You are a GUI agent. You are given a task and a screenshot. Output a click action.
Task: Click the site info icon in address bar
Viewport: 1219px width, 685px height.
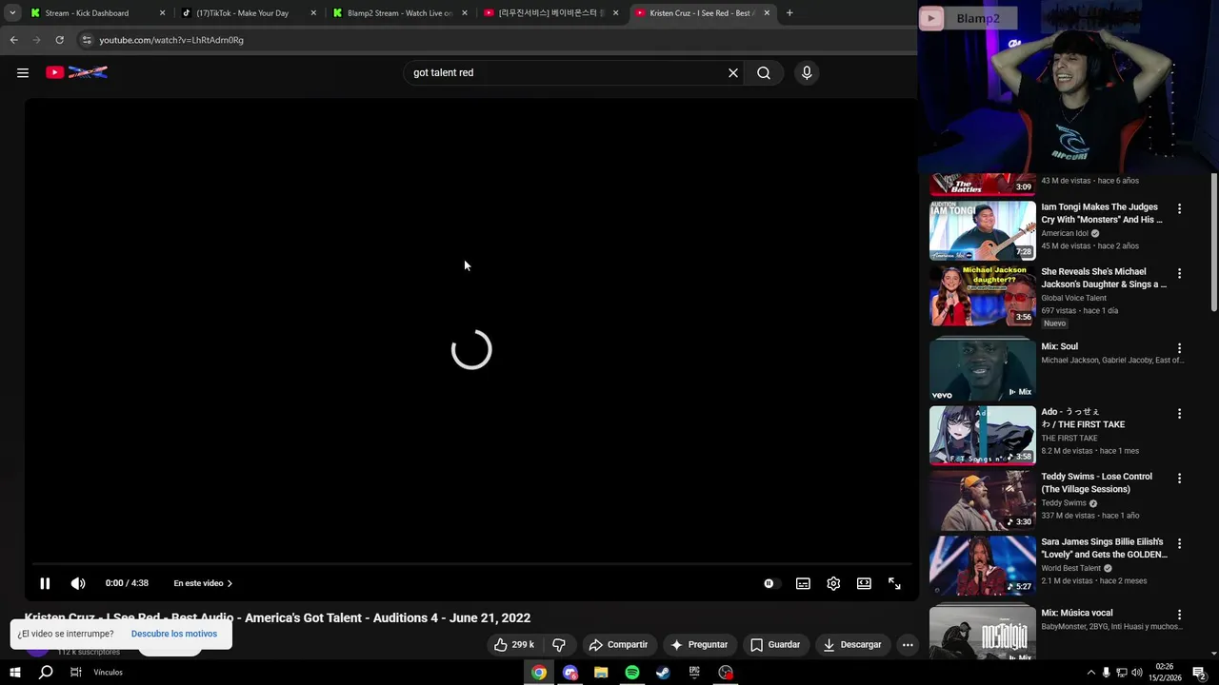point(87,40)
